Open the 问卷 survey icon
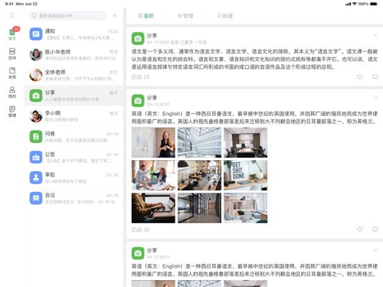The width and height of the screenshot is (383, 287). [x=36, y=137]
